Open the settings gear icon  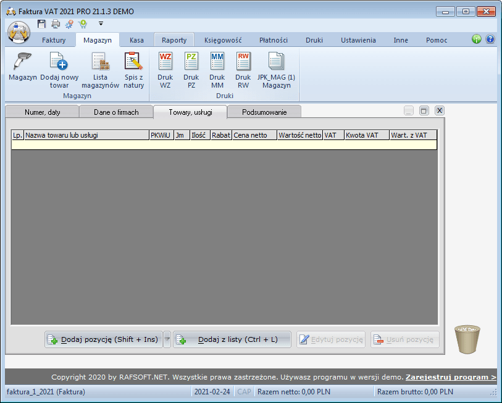(69, 23)
